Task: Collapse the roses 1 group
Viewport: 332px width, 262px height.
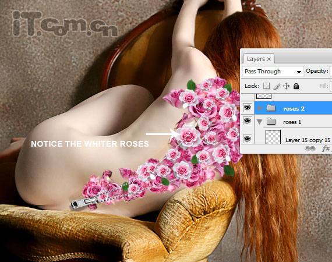Action: 260,122
